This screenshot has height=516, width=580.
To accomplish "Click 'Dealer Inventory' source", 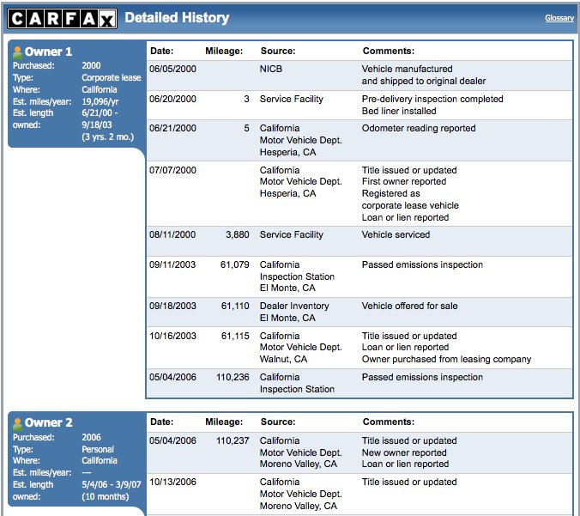I will tap(294, 306).
